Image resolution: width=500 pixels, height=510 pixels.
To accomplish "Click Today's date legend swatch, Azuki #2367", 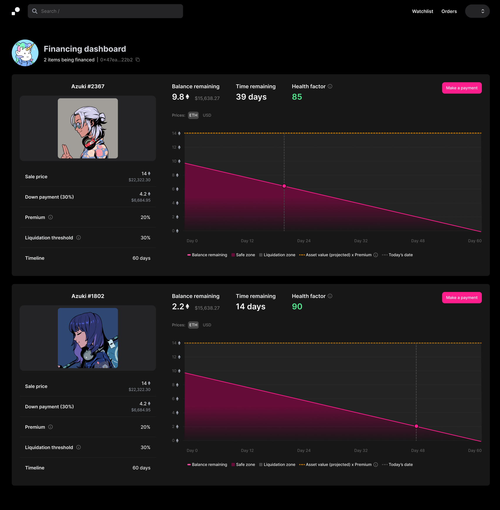I will pos(385,255).
